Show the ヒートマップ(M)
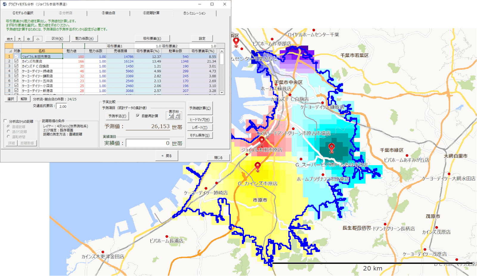The width and height of the screenshot is (477, 276). point(200,119)
